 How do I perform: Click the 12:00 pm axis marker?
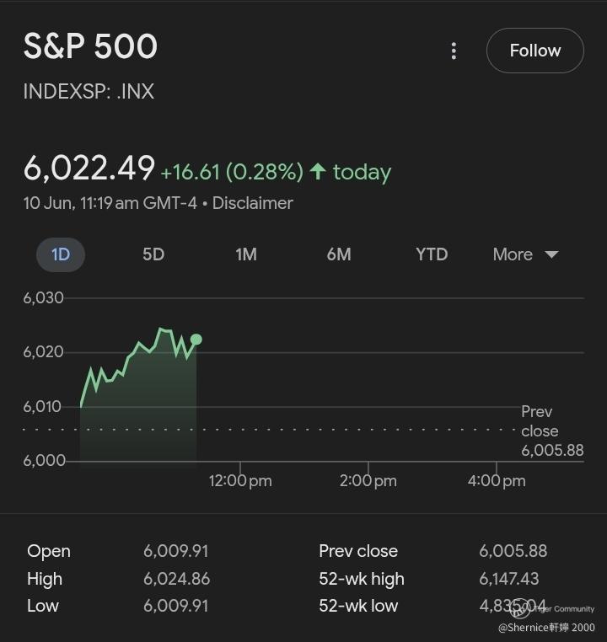[x=240, y=481]
